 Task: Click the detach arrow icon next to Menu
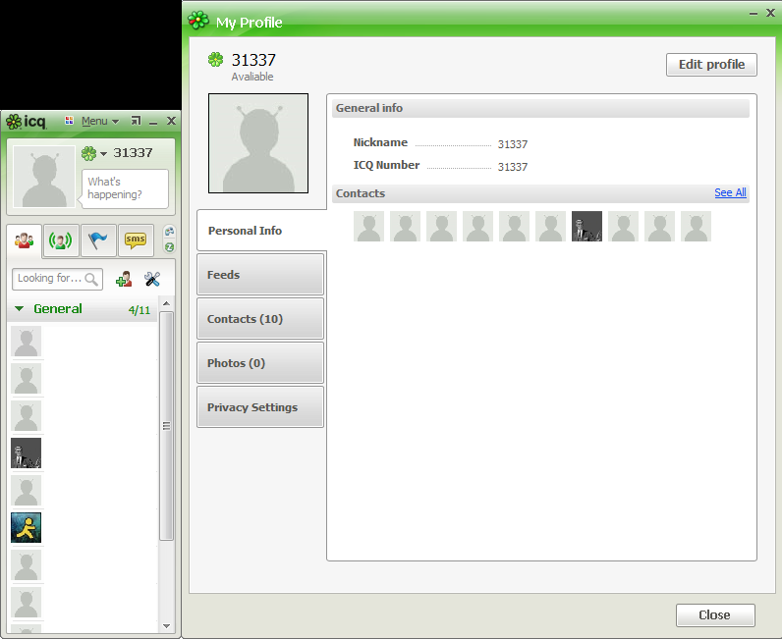click(x=136, y=121)
